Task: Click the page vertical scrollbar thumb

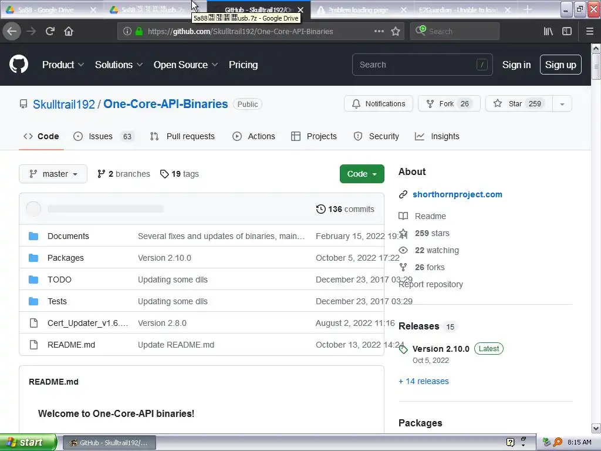Action: [x=596, y=66]
